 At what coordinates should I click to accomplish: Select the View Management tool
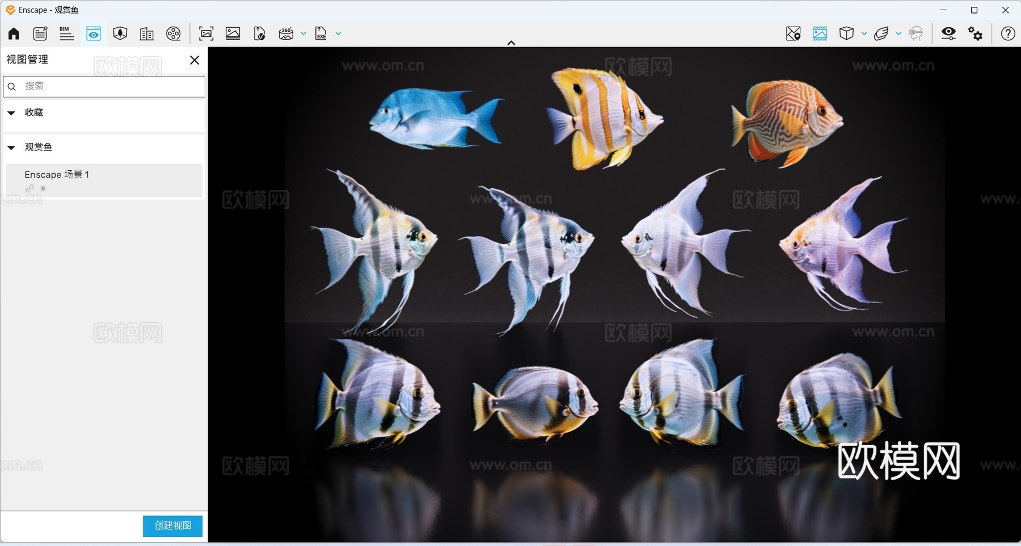pyautogui.click(x=93, y=33)
